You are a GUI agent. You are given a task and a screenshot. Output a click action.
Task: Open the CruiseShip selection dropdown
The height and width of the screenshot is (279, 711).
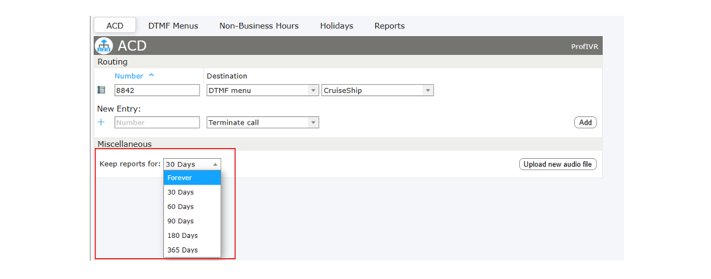(377, 90)
